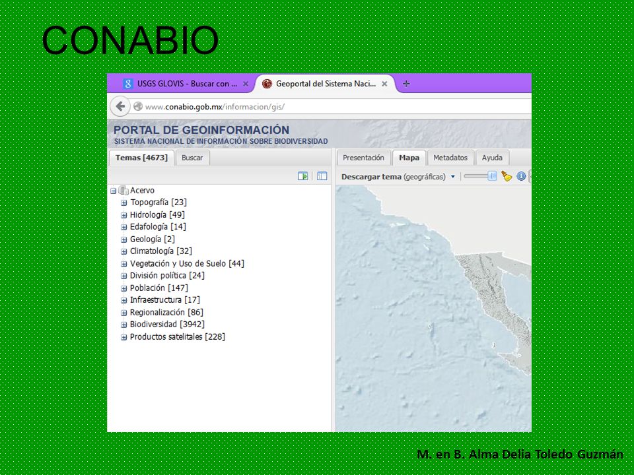
Task: Click the broom clear-map icon
Action: coord(507,176)
